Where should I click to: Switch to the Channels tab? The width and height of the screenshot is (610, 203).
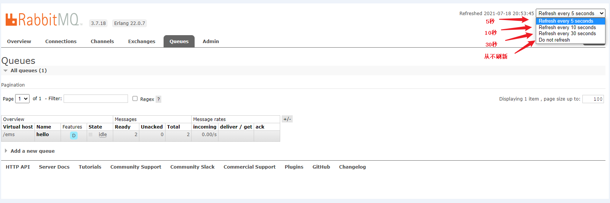pyautogui.click(x=102, y=41)
